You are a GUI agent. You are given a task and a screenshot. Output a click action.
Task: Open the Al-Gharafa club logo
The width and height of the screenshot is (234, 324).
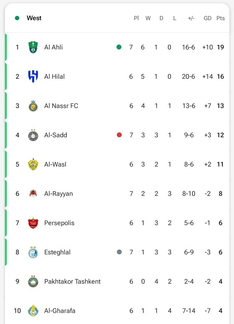33,311
